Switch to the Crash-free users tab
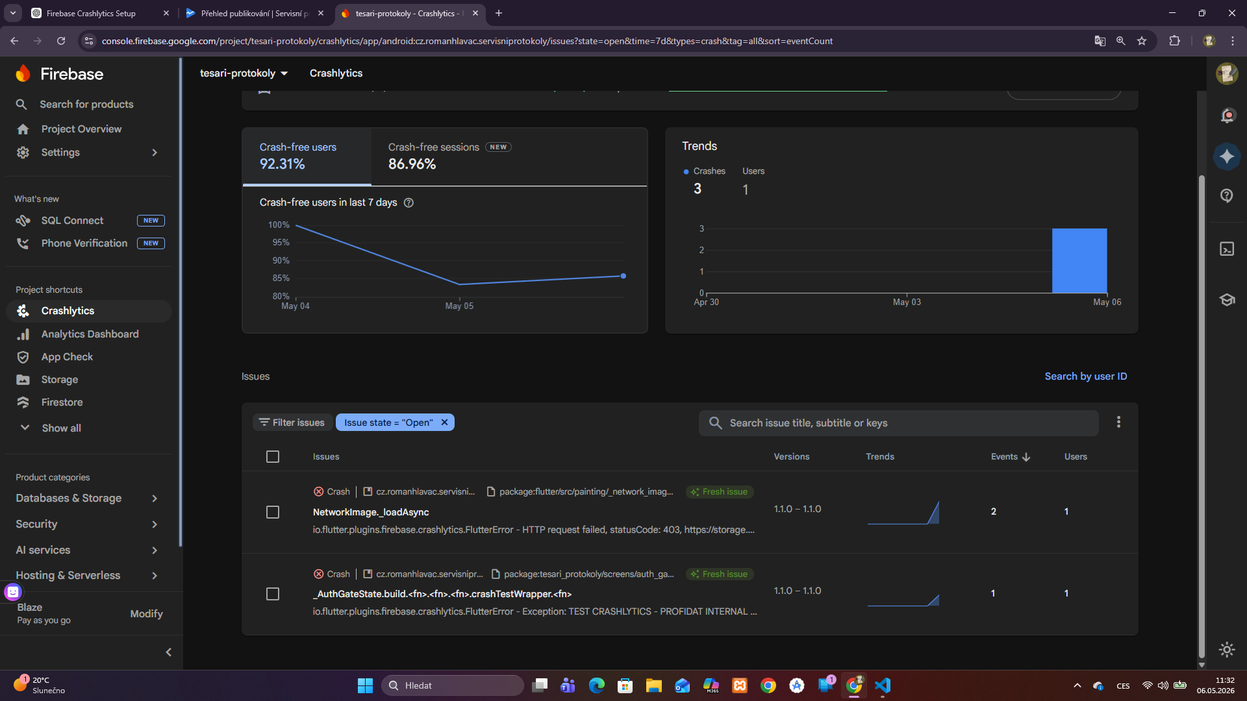 tap(307, 156)
